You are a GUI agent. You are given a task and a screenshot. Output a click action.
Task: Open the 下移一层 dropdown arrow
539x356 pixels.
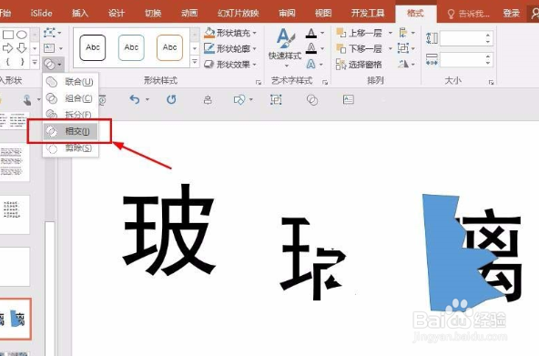coord(391,48)
